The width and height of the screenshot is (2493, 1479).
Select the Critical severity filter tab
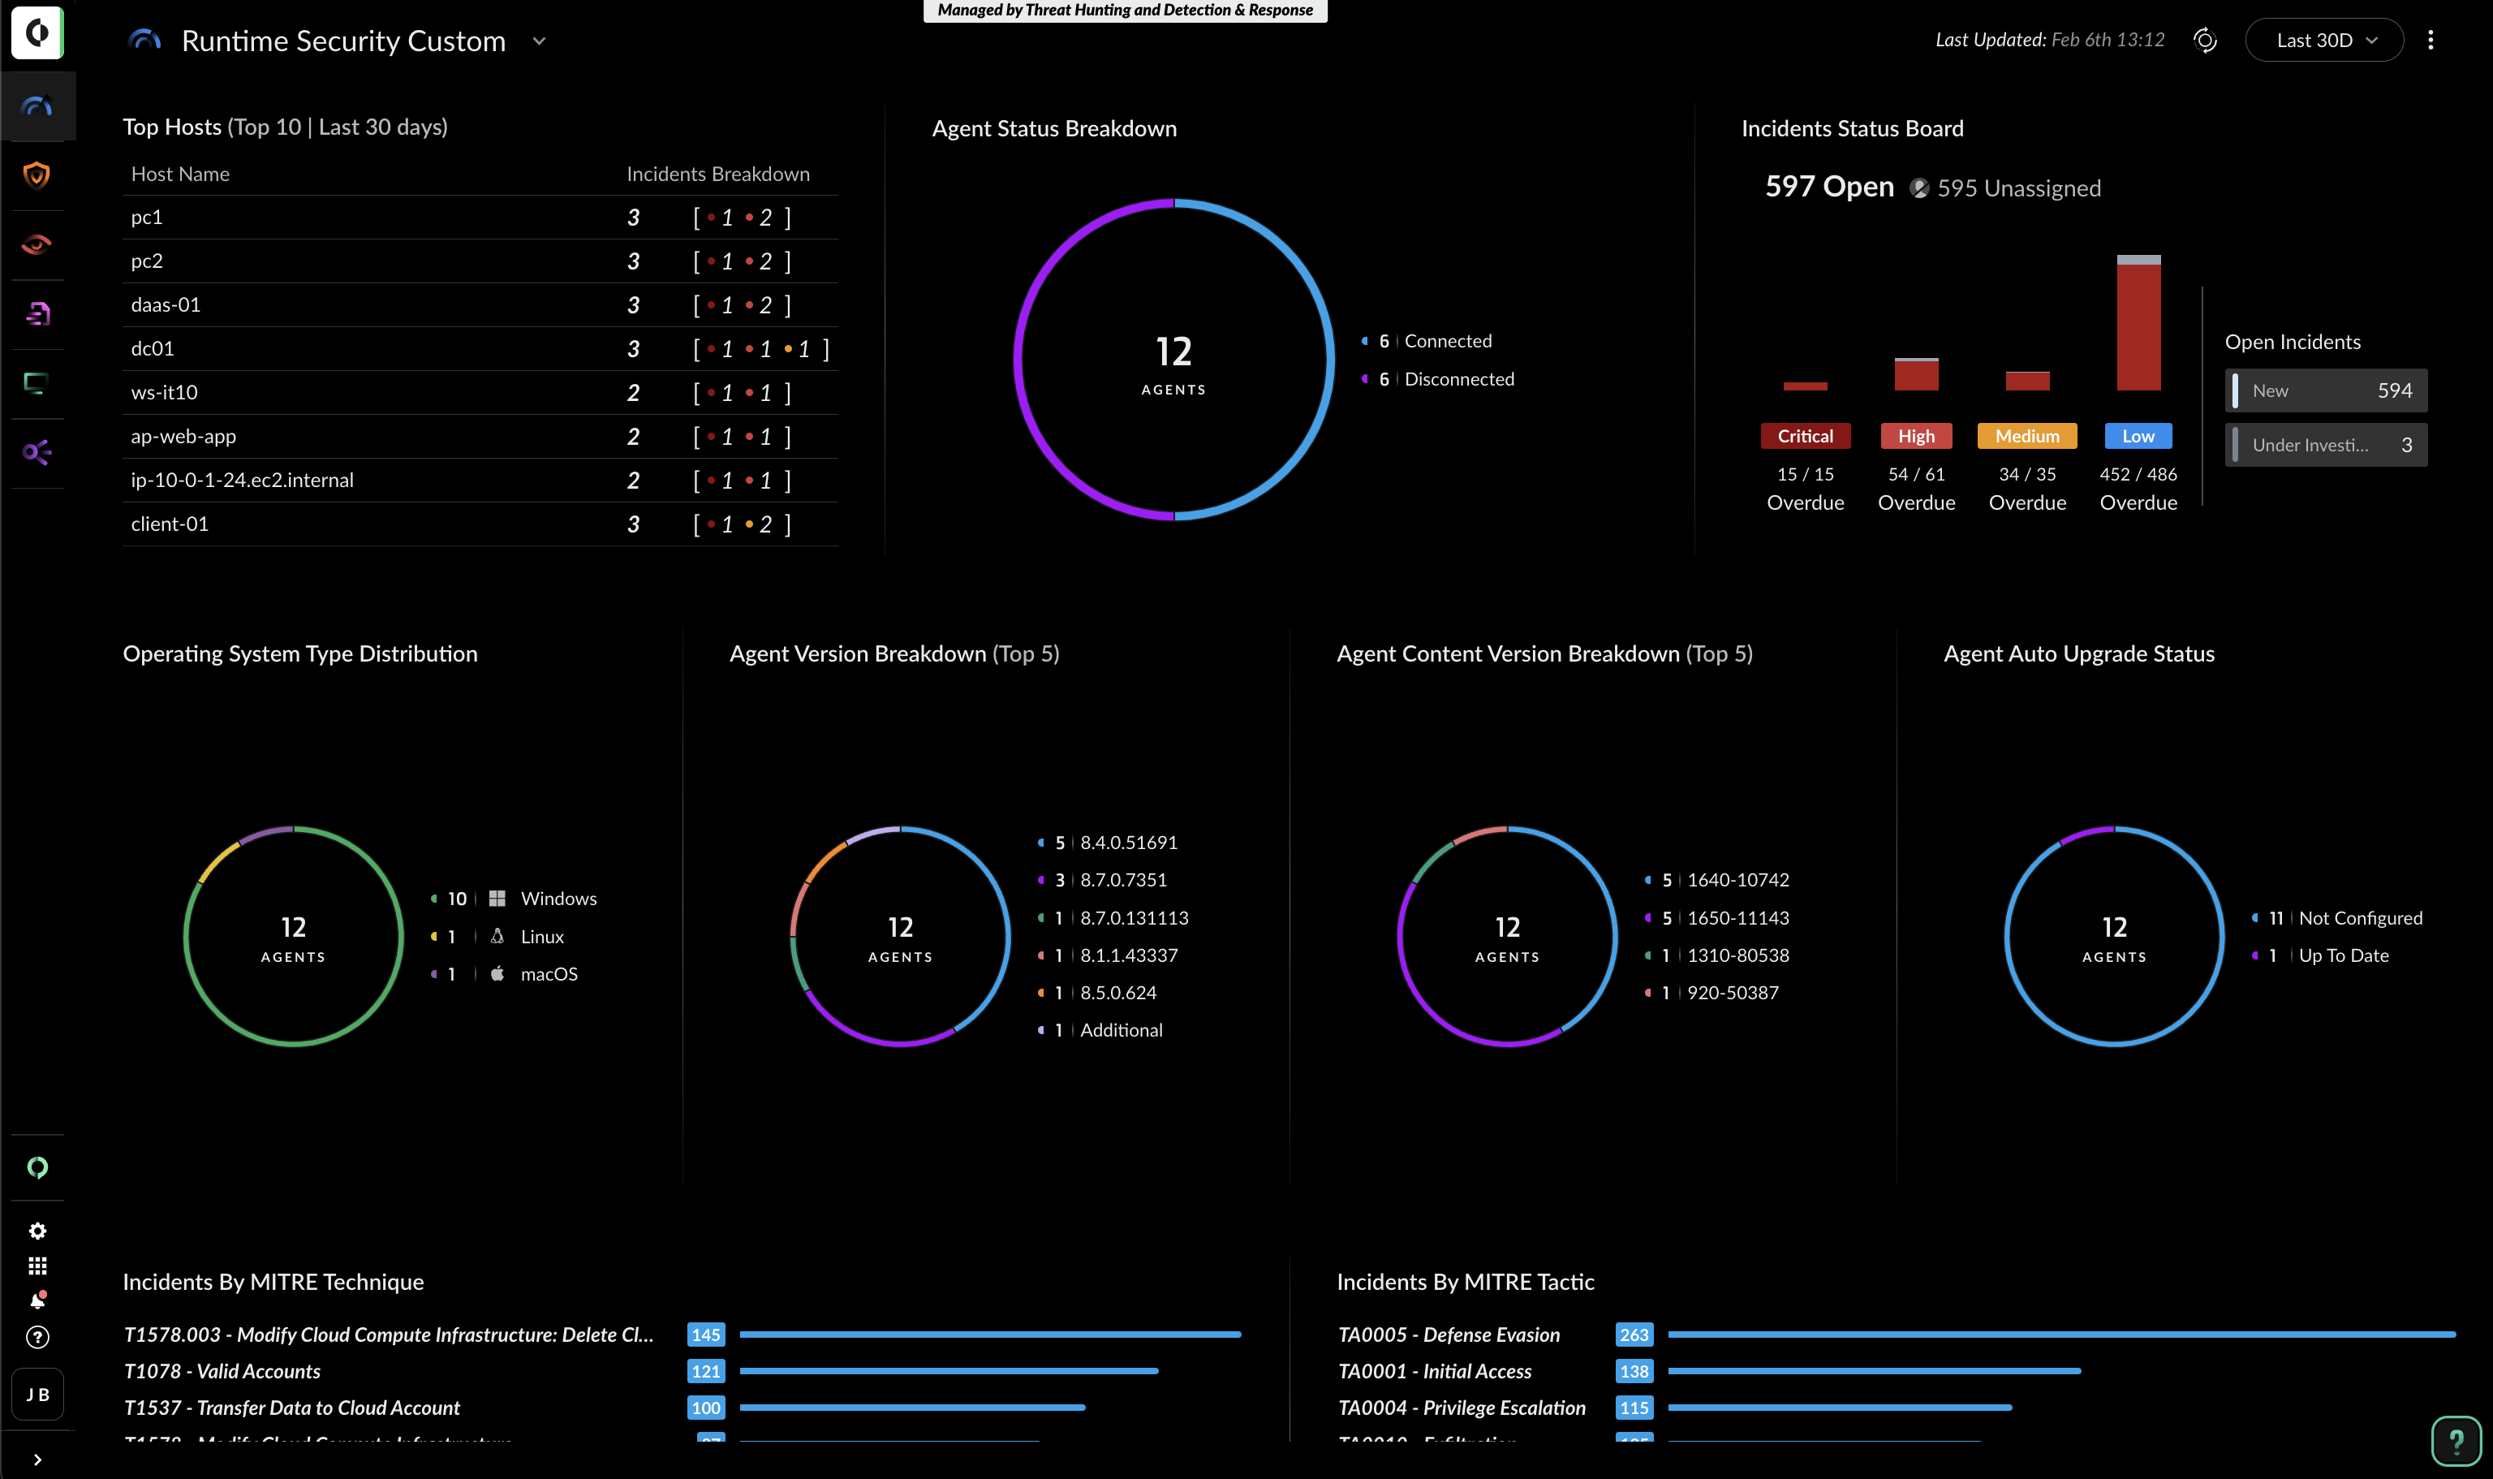[x=1805, y=437]
